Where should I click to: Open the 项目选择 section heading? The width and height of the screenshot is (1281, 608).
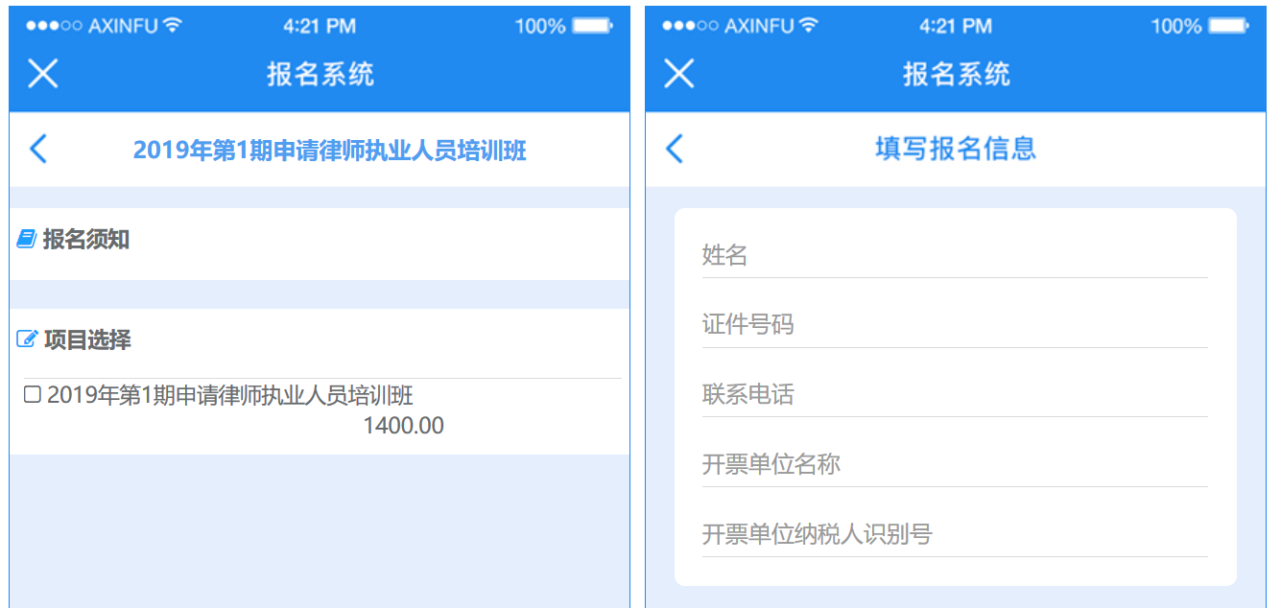pyautogui.click(x=87, y=339)
